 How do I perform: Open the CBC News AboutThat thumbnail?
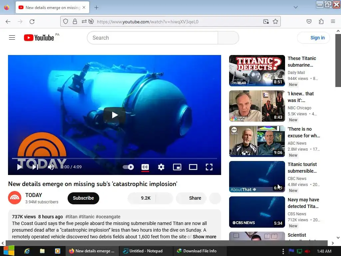pos(257,177)
